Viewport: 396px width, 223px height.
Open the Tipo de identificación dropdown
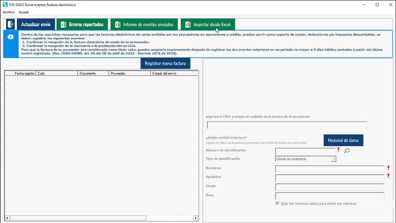334,159
